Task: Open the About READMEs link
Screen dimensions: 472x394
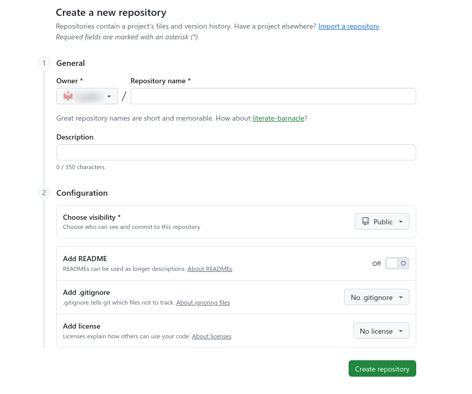Action: tap(210, 269)
